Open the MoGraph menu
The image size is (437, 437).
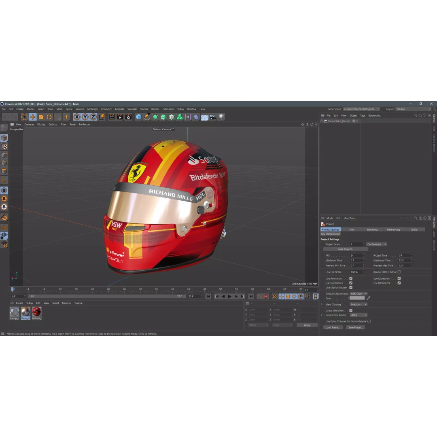coord(93,109)
